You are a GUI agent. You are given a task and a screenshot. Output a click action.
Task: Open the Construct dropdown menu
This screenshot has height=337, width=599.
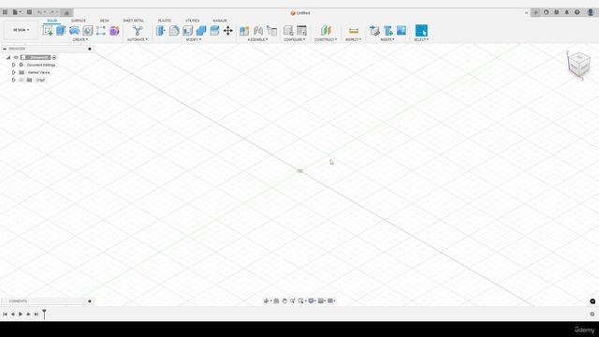pyautogui.click(x=326, y=39)
